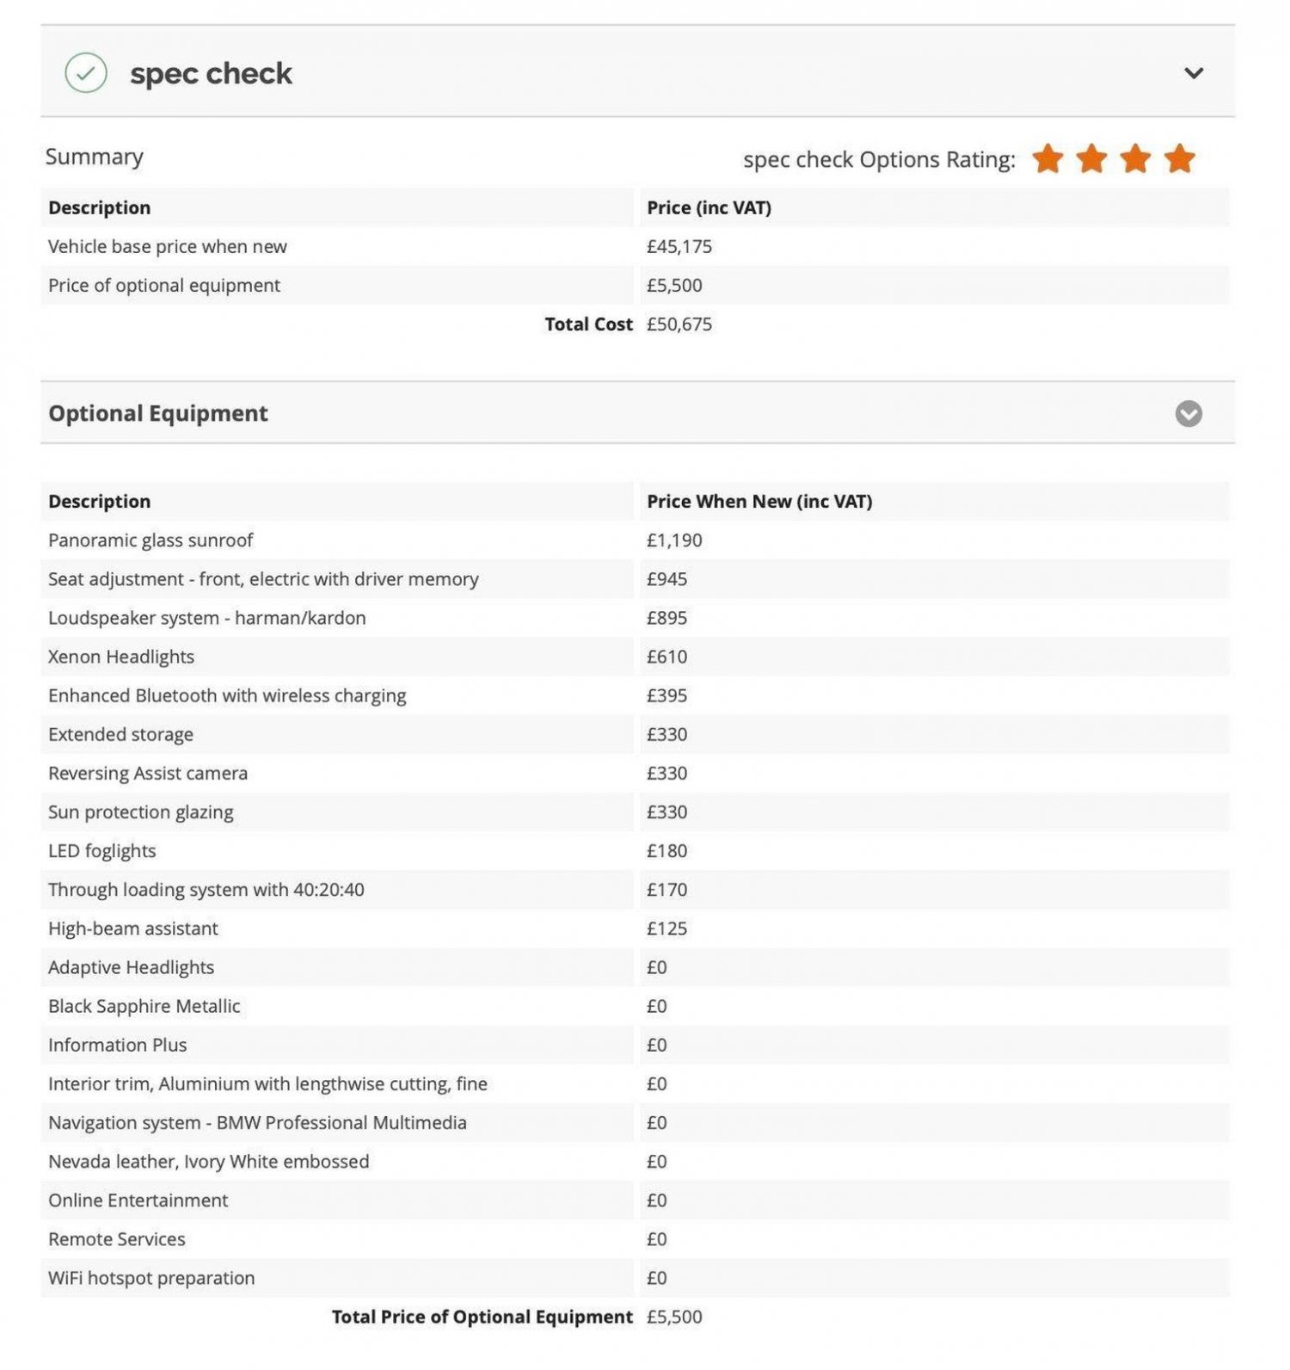Select the Reversing Assist camera entry

[148, 773]
